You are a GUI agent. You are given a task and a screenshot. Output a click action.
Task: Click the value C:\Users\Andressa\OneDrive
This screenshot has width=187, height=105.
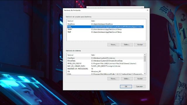pos(102,24)
